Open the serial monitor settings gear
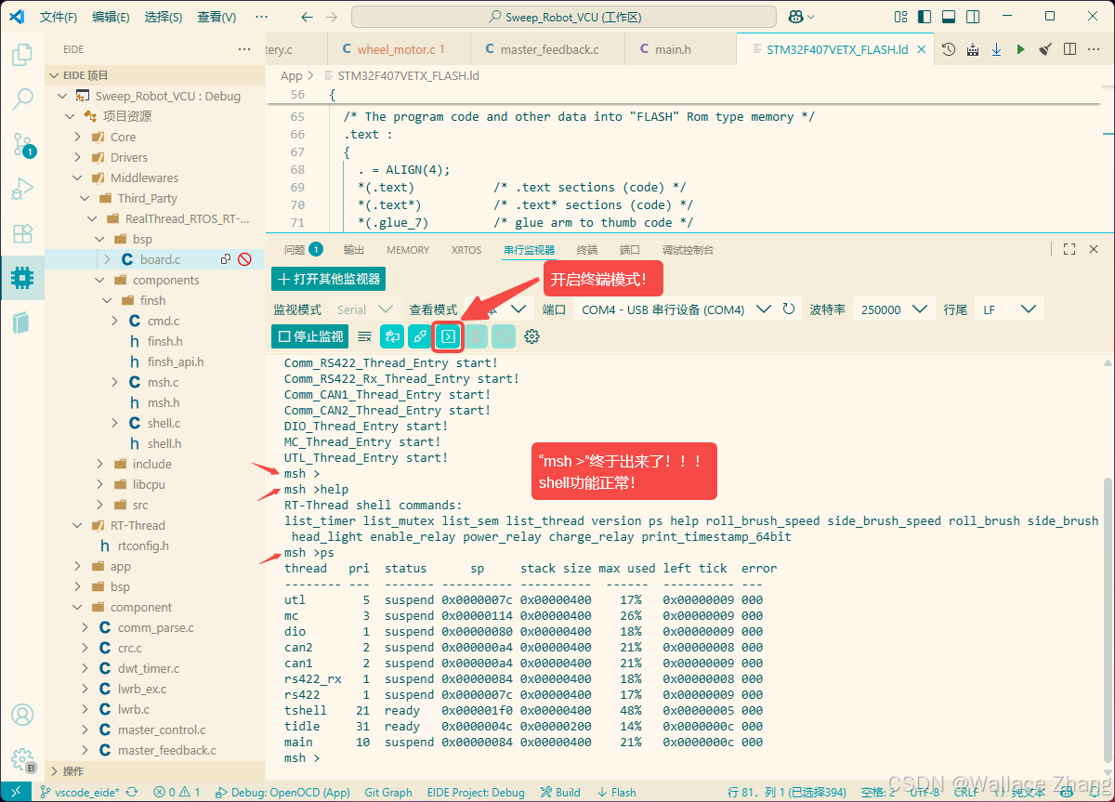Image resolution: width=1115 pixels, height=802 pixels. tap(531, 336)
